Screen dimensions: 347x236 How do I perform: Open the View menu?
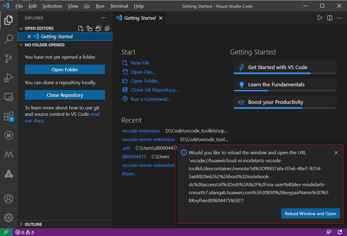[73, 6]
